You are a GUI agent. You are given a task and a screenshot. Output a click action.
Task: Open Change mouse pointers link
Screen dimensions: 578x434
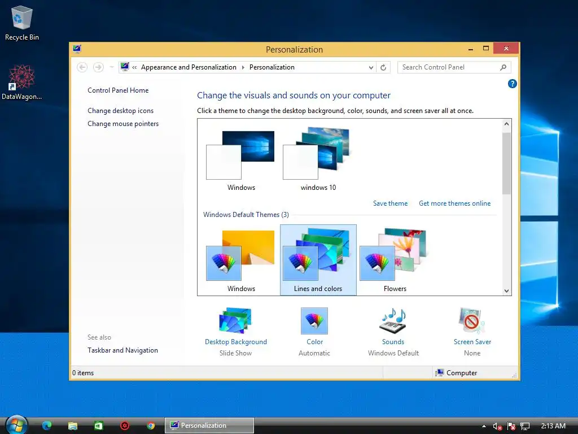coord(123,124)
